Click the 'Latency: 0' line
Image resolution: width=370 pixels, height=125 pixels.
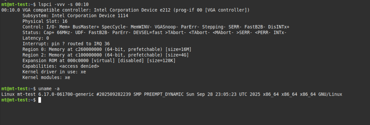(x=35, y=38)
